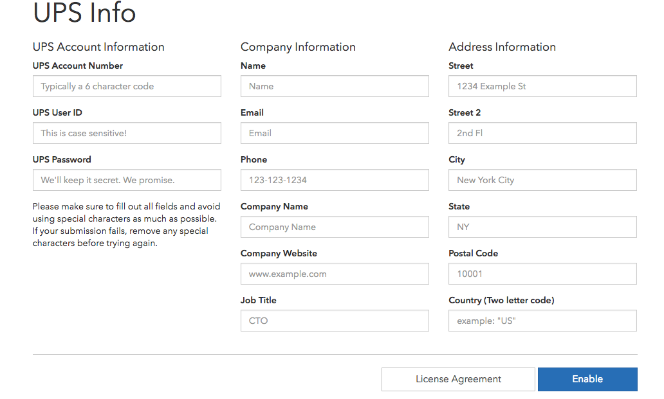Click the special characters notice paragraph
The width and height of the screenshot is (664, 399).
pos(126,225)
